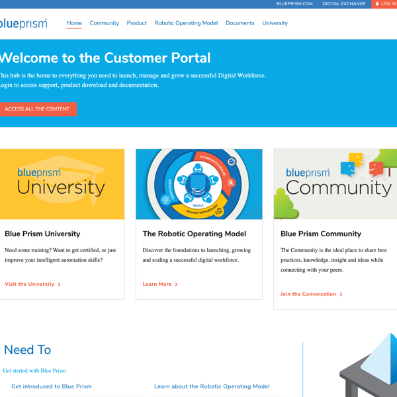Image resolution: width=397 pixels, height=397 pixels.
Task: Select Robotic Operating Model in the navbar
Action: coord(186,23)
